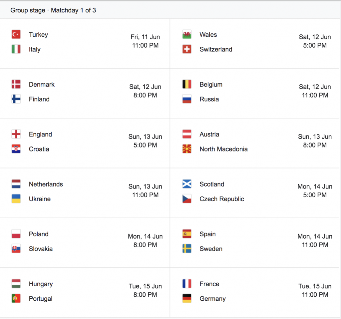This screenshot has width=341, height=319.
Task: Open the Italy team name link
Action: click(x=35, y=49)
